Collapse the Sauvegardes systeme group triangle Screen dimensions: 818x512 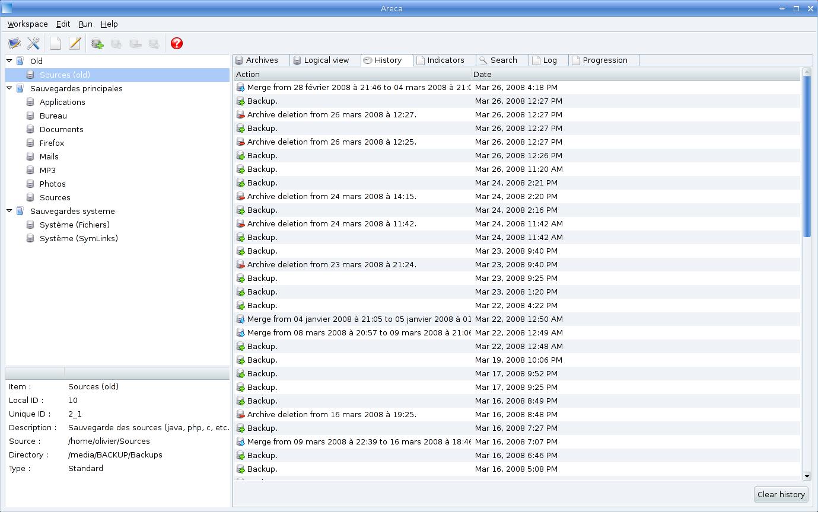tap(9, 210)
